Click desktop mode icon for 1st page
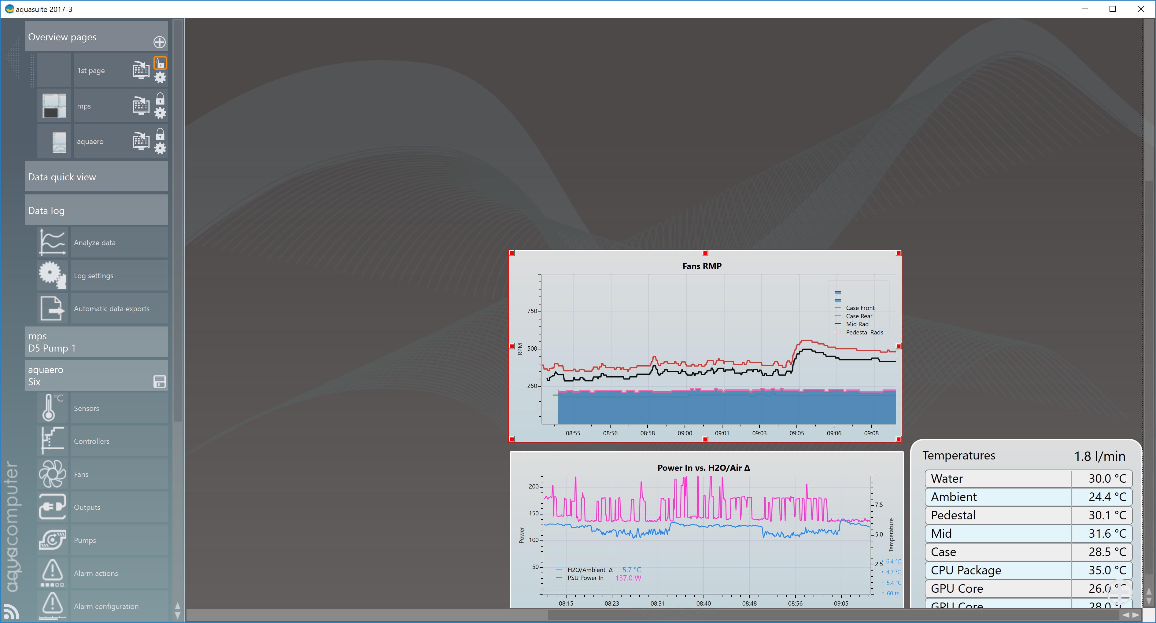 (141, 70)
